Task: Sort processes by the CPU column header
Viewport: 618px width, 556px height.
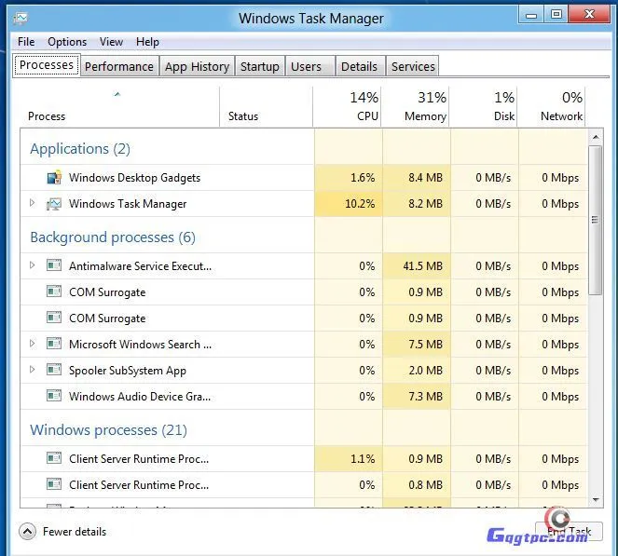Action: 349,106
